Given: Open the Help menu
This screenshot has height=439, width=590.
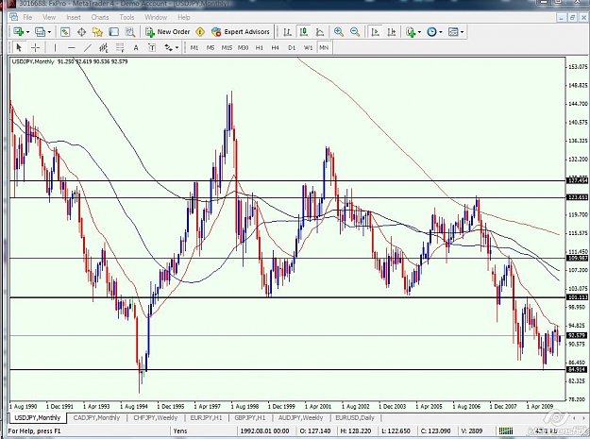Looking at the screenshot, I should point(184,17).
